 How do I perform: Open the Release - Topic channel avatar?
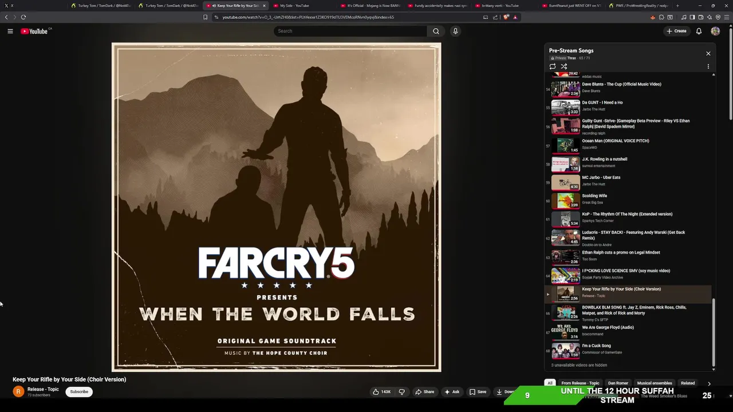tap(18, 391)
